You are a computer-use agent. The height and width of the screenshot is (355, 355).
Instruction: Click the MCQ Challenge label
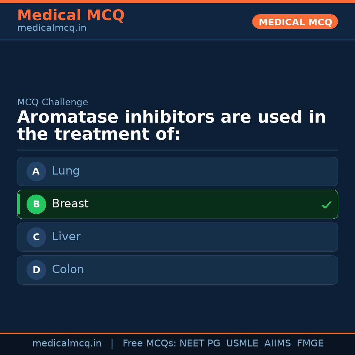(53, 102)
